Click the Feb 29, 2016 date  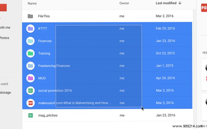pyautogui.click(x=165, y=29)
